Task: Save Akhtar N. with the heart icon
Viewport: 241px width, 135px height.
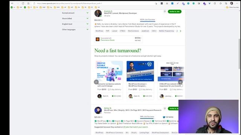Action: 165,108
